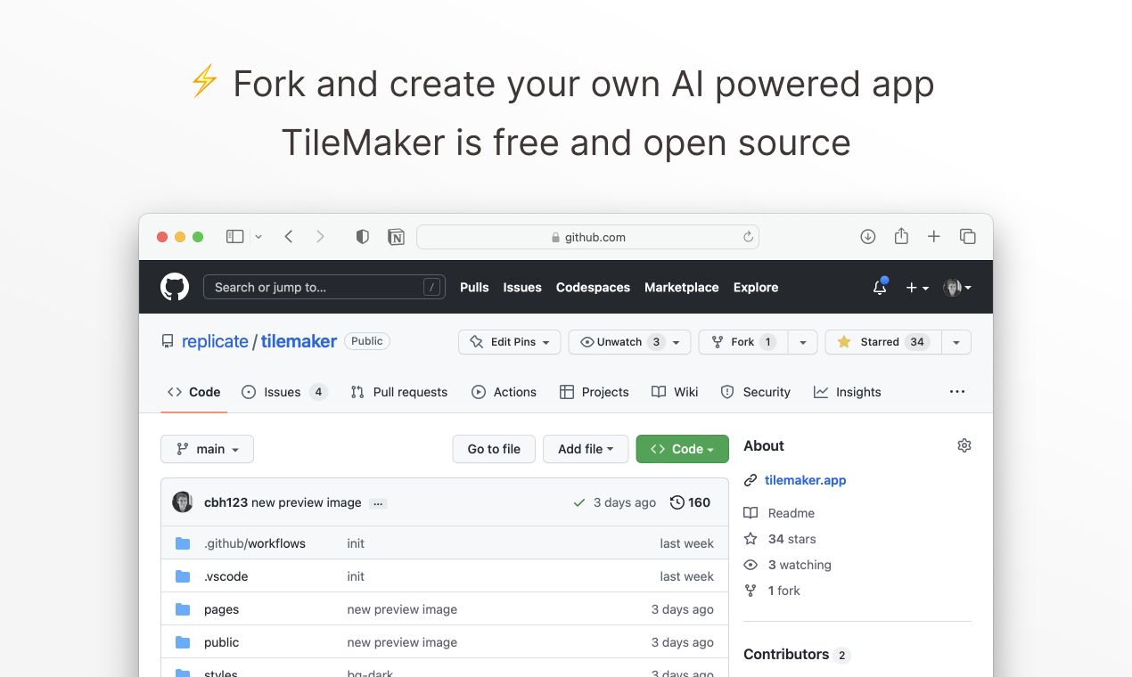Open star lists dropdown arrow

pos(956,342)
